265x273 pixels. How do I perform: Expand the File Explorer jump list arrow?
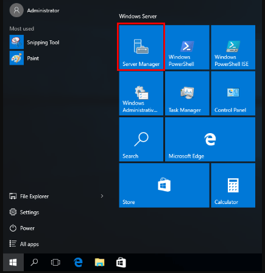coord(102,196)
